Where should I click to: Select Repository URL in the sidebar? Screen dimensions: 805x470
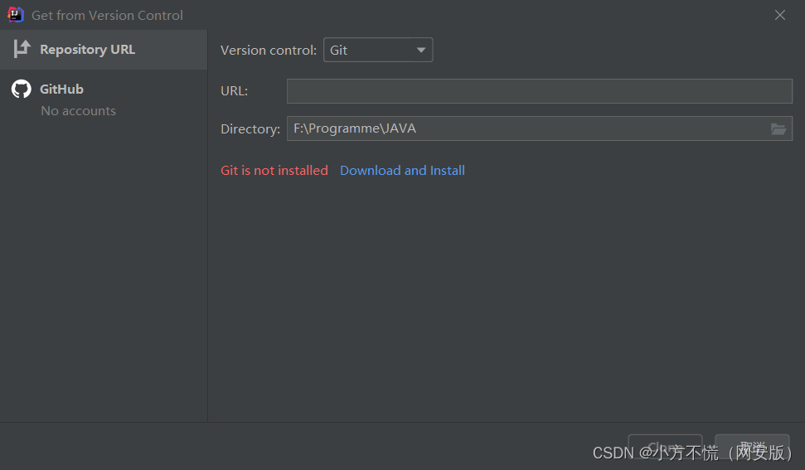(104, 50)
